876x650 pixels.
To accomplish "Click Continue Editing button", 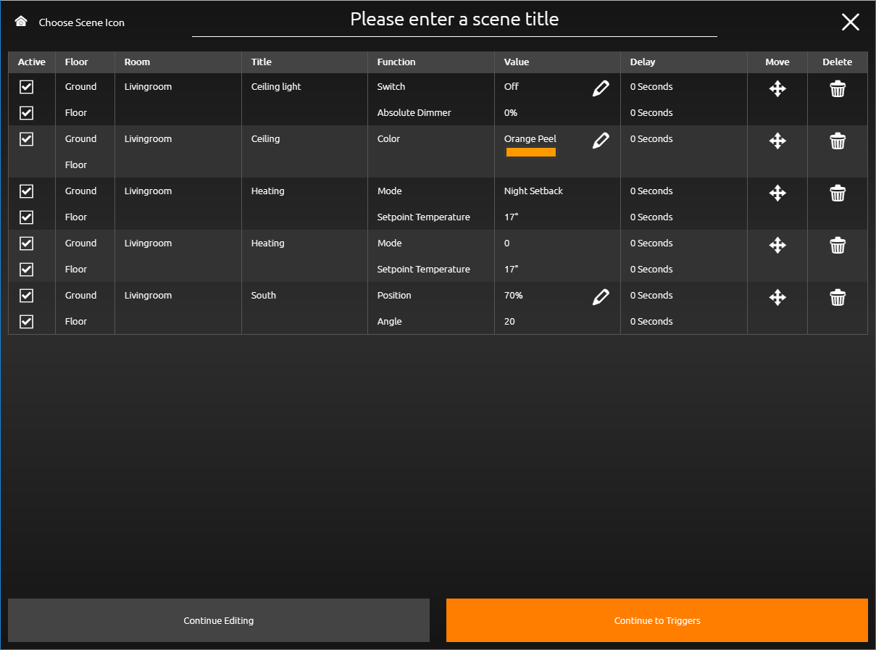I will pyautogui.click(x=219, y=620).
